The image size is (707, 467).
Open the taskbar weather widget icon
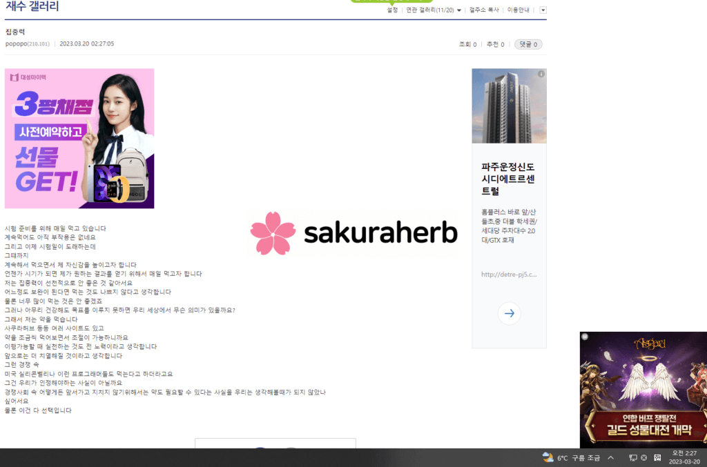click(548, 457)
